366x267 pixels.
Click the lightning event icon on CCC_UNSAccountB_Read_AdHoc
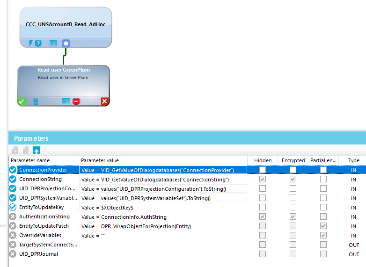(30, 43)
